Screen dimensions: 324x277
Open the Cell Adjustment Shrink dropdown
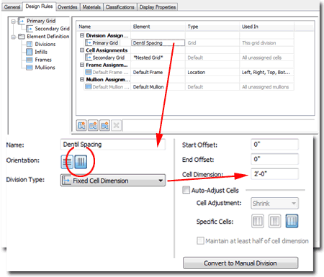(274, 204)
